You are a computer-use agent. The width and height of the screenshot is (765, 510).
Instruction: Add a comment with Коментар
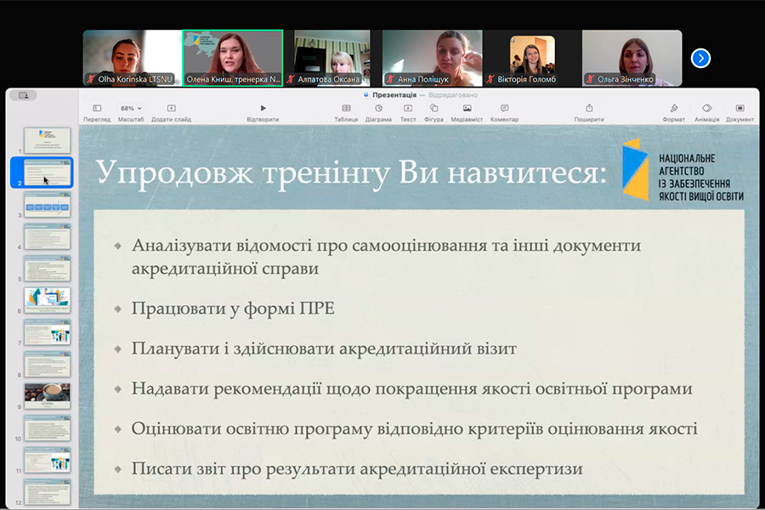coord(504,113)
